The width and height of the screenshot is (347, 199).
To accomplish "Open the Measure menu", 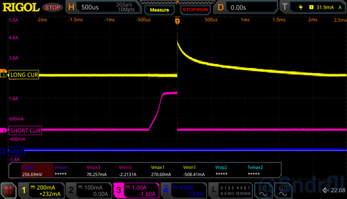I will coord(159,10).
